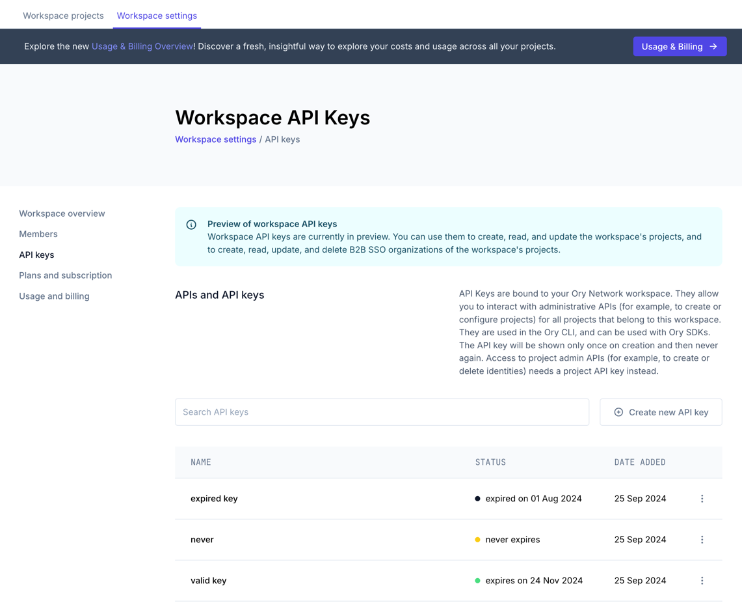Open the Usage & Billing Overview banner link
The width and height of the screenshot is (742, 612).
click(x=142, y=46)
